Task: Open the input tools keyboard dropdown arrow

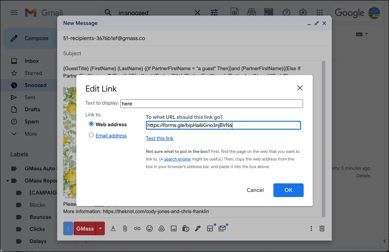Action: 367,34
